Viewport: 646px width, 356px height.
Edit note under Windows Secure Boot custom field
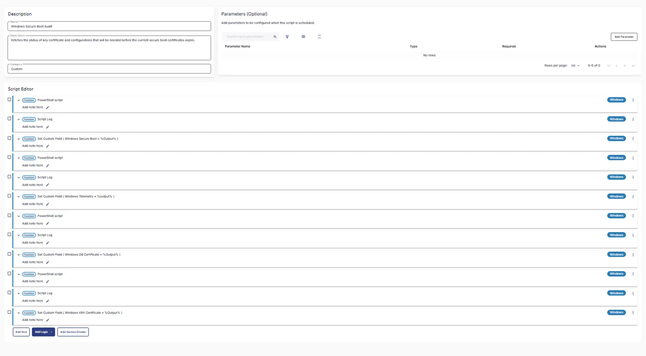click(x=48, y=146)
